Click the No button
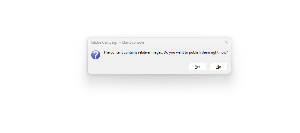Image resolution: width=300 pixels, height=133 pixels. (218, 67)
